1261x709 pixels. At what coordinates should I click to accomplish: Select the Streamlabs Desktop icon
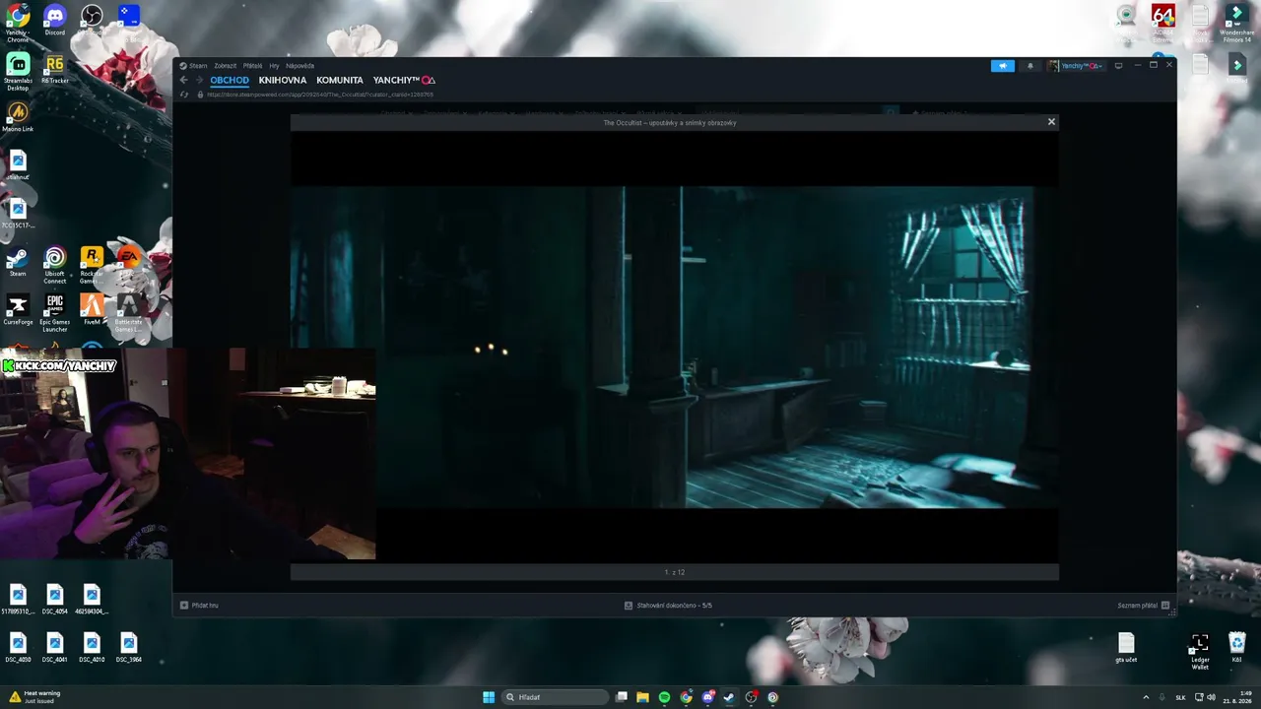(18, 71)
